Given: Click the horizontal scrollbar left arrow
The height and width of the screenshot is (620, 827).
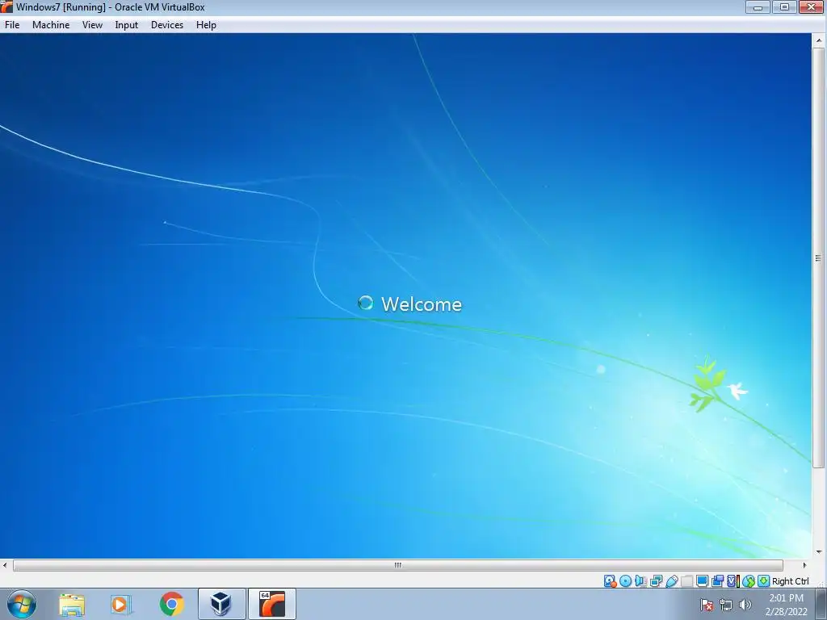Looking at the screenshot, I should click(x=6, y=565).
